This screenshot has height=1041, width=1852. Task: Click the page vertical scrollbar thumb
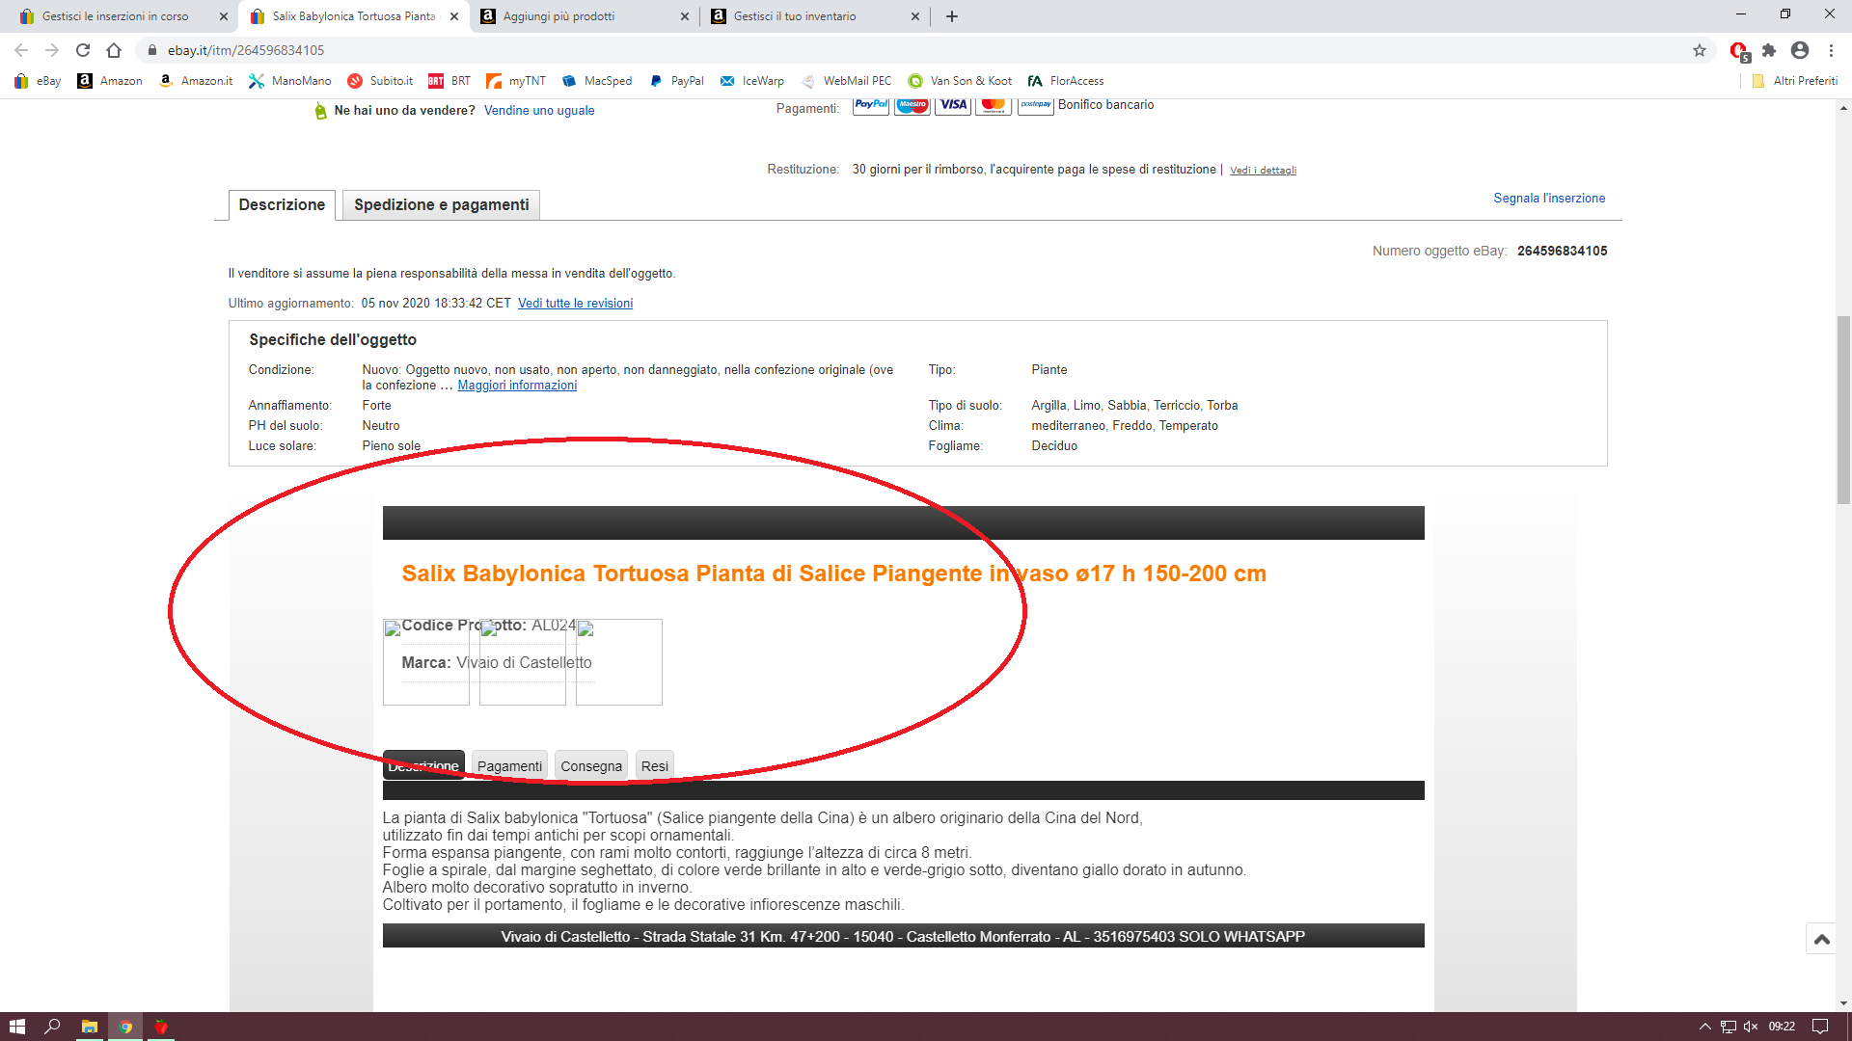(x=1843, y=410)
